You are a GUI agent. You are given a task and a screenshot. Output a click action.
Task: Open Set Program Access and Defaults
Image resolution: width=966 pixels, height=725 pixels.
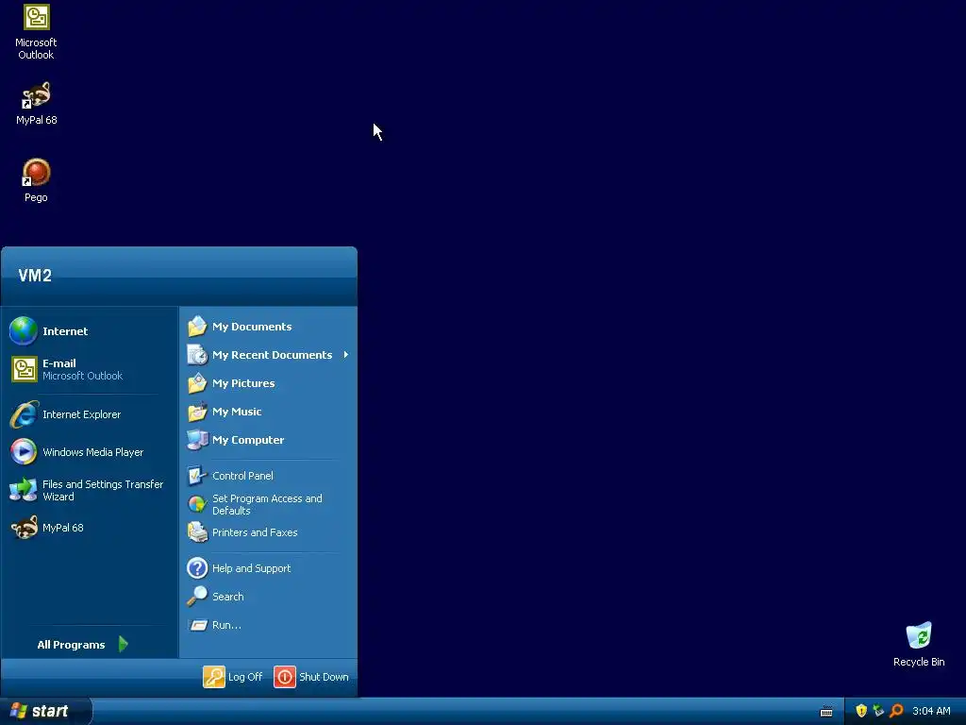[x=269, y=504]
